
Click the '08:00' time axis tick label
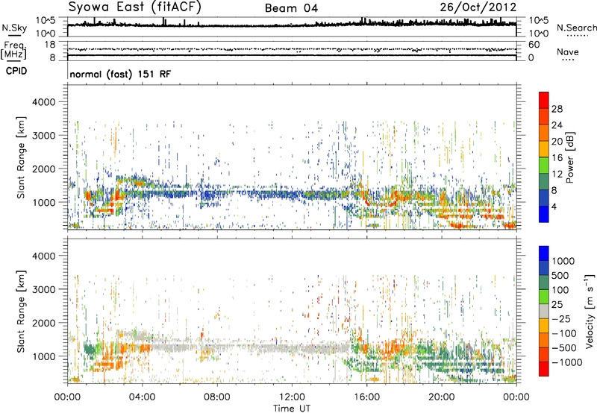click(x=216, y=397)
